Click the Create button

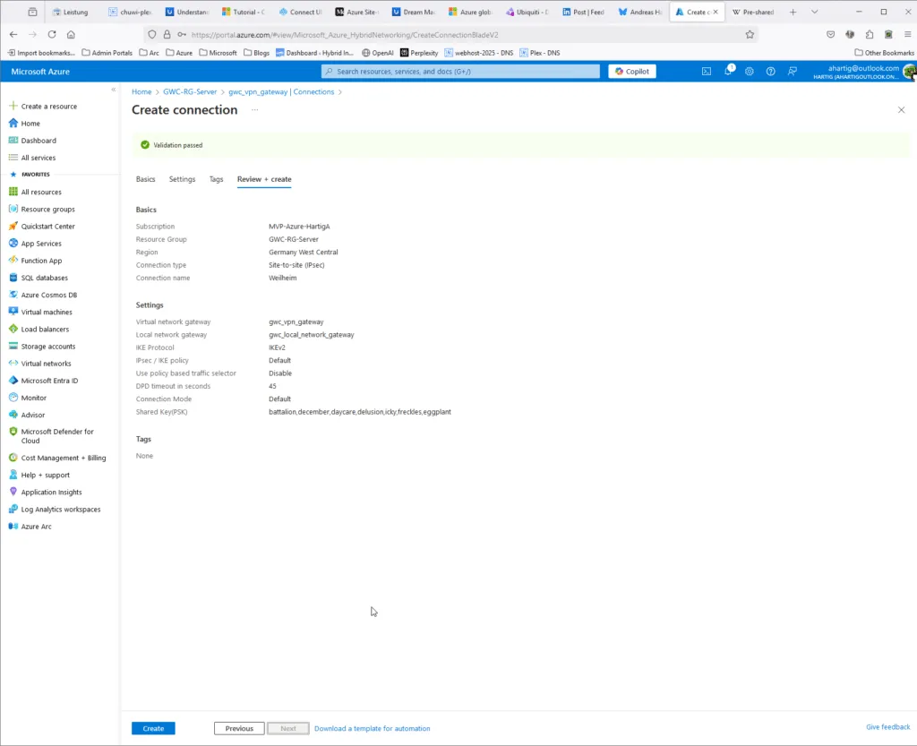[x=153, y=728]
